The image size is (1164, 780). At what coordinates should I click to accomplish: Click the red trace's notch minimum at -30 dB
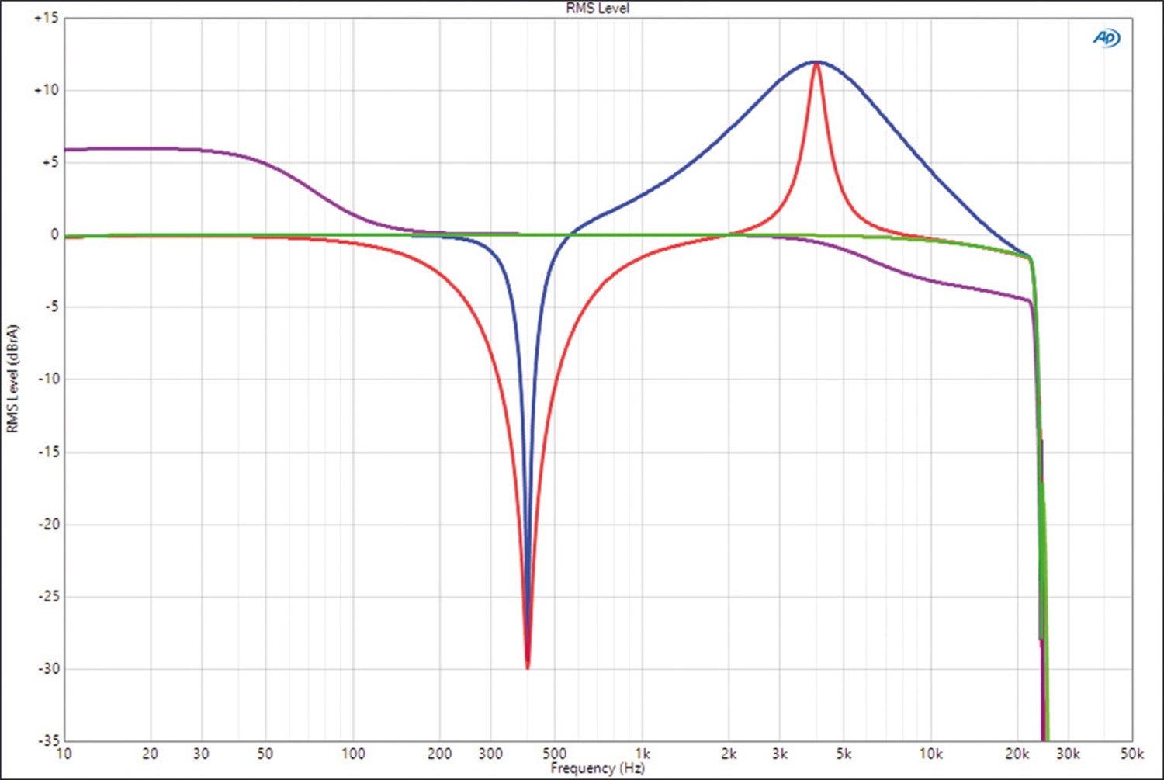(x=528, y=664)
